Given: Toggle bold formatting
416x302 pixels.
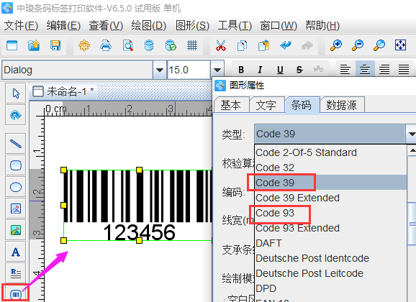Looking at the screenshot, I should [x=241, y=70].
